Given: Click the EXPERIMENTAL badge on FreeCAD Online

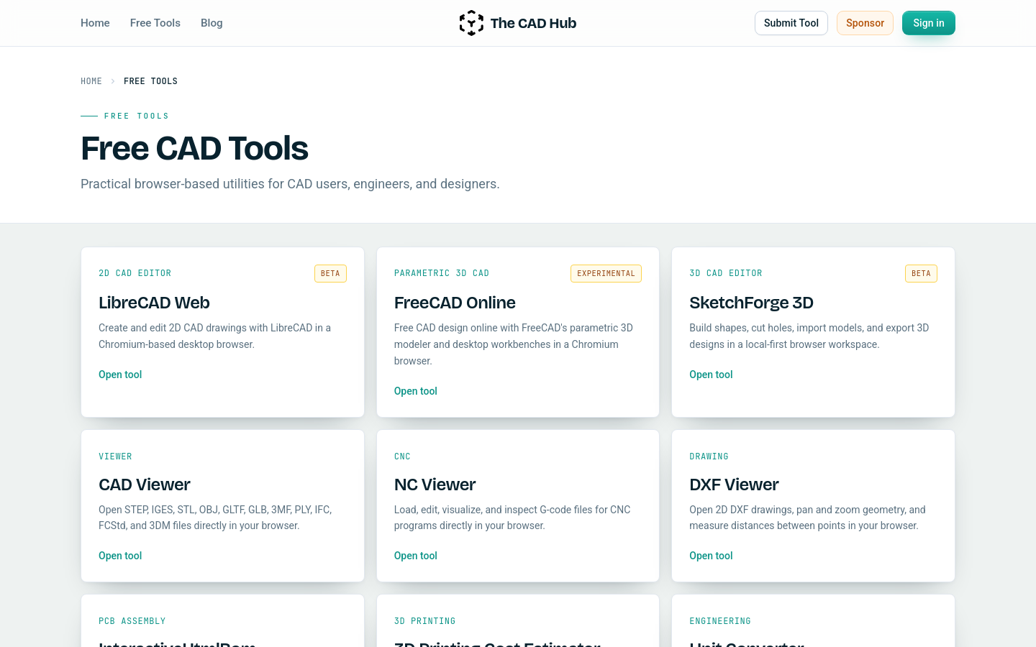Looking at the screenshot, I should click(x=606, y=274).
